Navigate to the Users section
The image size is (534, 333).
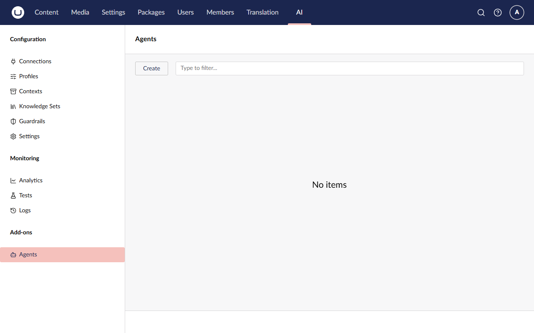(x=186, y=12)
